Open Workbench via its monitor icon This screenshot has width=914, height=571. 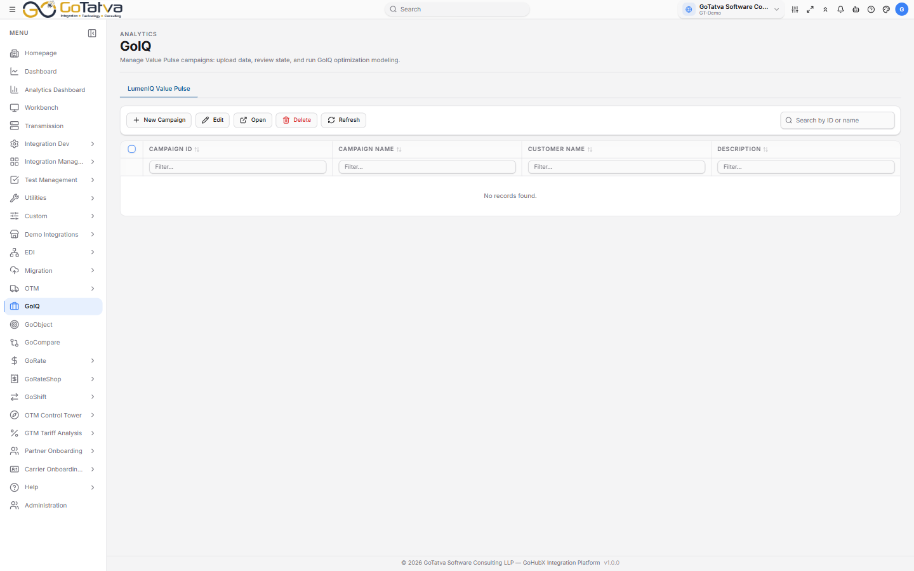click(15, 108)
